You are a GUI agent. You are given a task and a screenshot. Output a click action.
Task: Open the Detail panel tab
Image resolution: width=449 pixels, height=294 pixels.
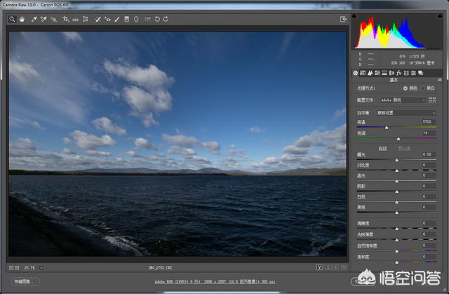(370, 73)
